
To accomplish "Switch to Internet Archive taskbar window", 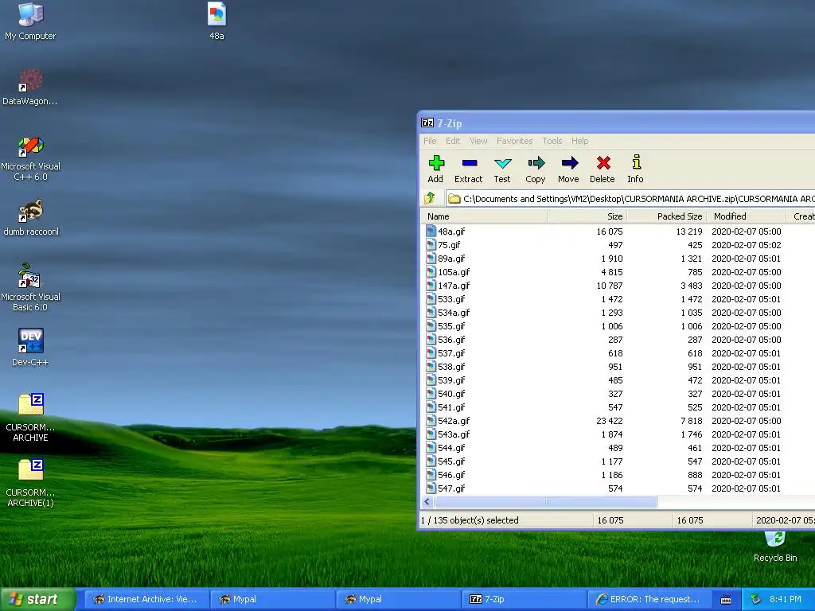I will 147,599.
